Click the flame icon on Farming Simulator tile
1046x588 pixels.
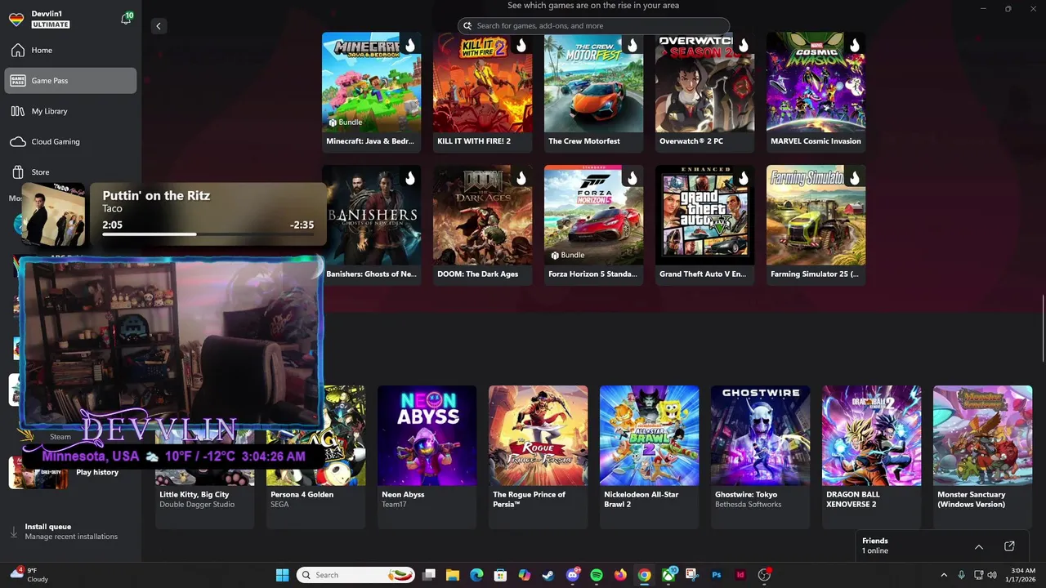[x=855, y=178]
